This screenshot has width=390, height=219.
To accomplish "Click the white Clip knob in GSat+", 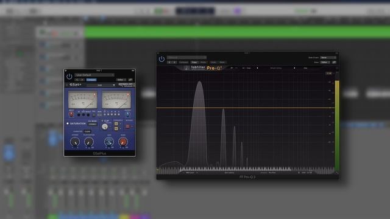I will [105, 127].
